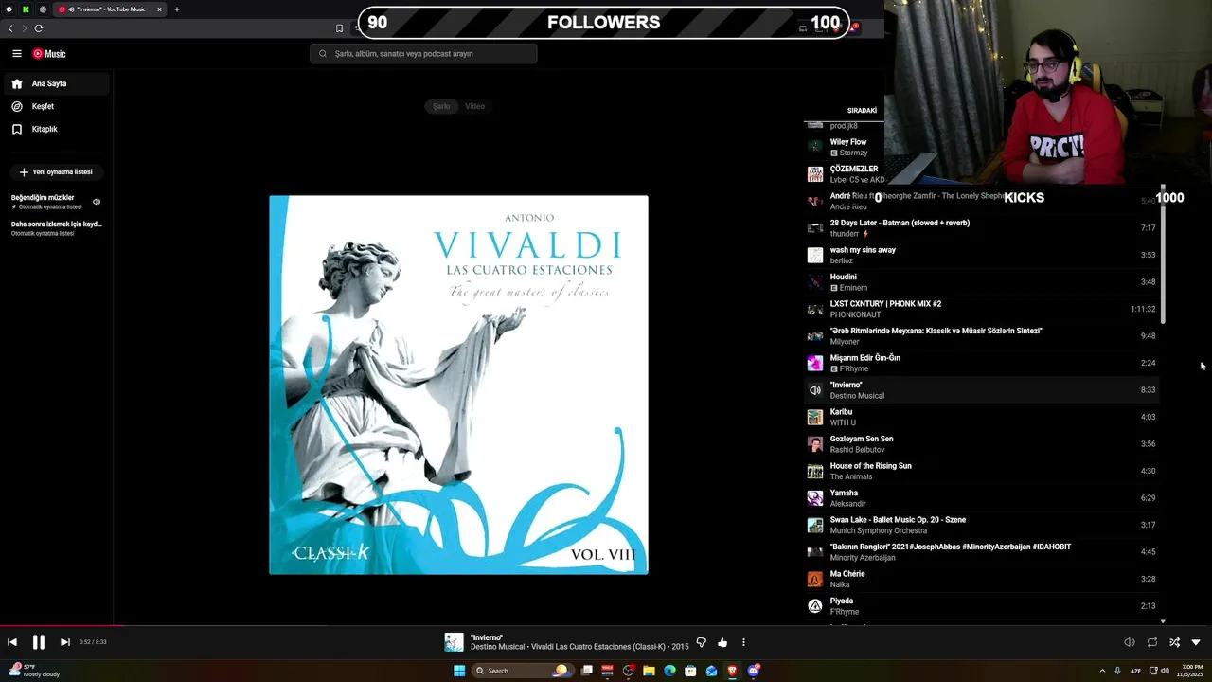This screenshot has width=1212, height=682.
Task: Play Mişarım Edir Gın-Gın by F'Rhyme
Action: 981,363
